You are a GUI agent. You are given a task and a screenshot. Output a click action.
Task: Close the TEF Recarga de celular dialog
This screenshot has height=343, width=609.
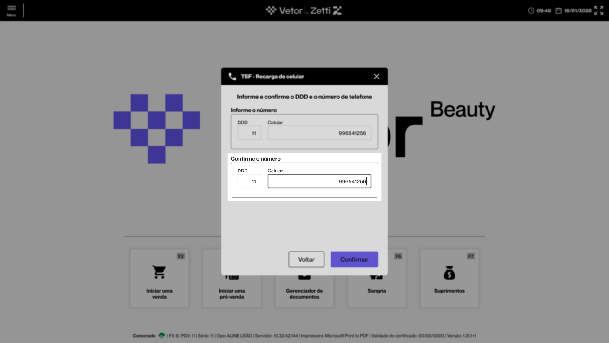coord(377,77)
